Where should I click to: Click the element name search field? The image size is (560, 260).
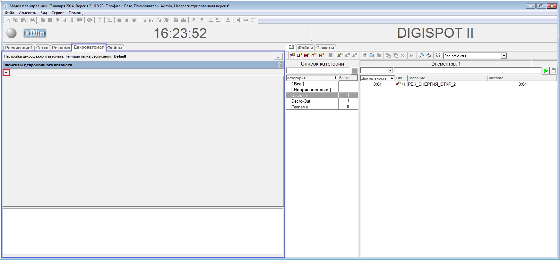coord(468,71)
